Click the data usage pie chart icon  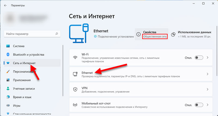pos(173,34)
